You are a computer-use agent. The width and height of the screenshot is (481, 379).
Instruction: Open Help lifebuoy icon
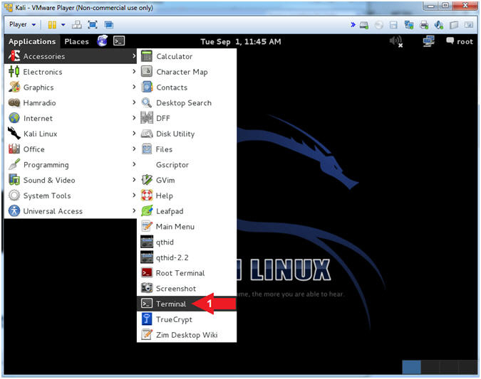(147, 196)
